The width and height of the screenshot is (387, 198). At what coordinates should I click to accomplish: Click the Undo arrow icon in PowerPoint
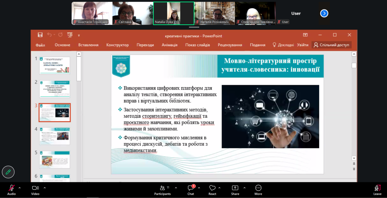coord(49,35)
